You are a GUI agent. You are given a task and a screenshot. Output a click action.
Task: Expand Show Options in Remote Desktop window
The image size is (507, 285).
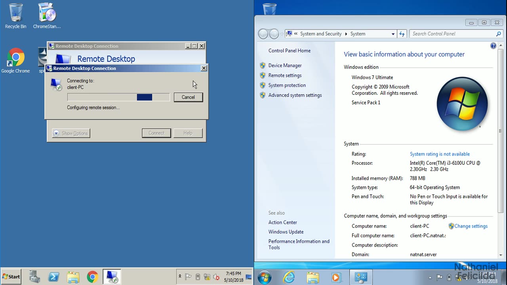tap(71, 133)
